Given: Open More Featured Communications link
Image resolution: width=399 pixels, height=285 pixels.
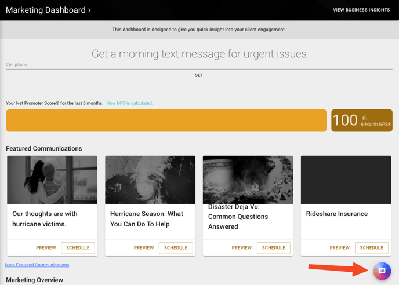Looking at the screenshot, I should click(37, 265).
